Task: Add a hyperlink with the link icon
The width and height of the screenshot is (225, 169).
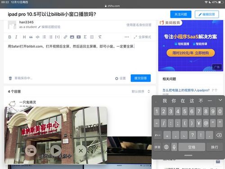Action: [65, 37]
